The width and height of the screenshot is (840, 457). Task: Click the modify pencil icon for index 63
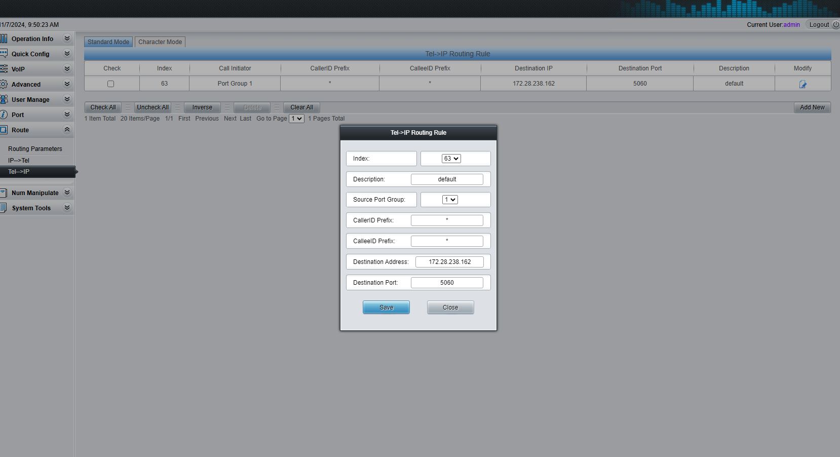pos(803,84)
